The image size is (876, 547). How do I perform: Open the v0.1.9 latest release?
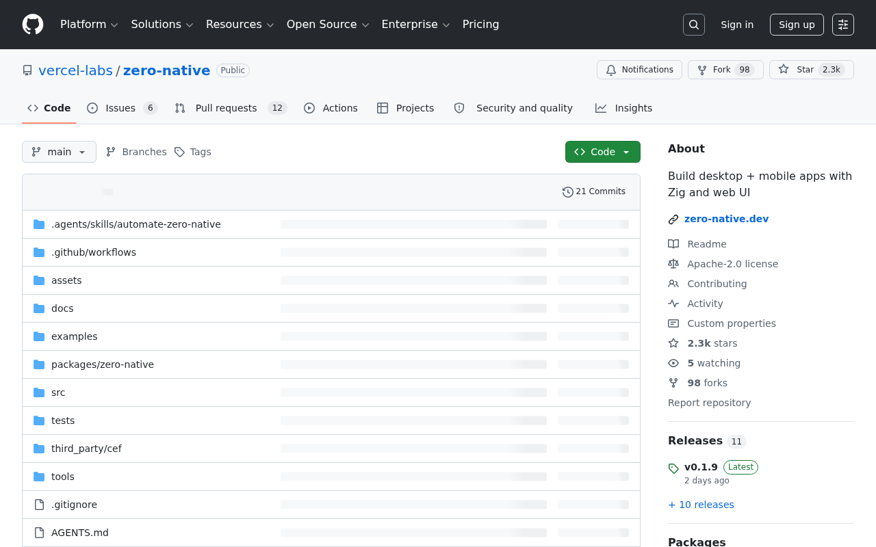(x=701, y=467)
